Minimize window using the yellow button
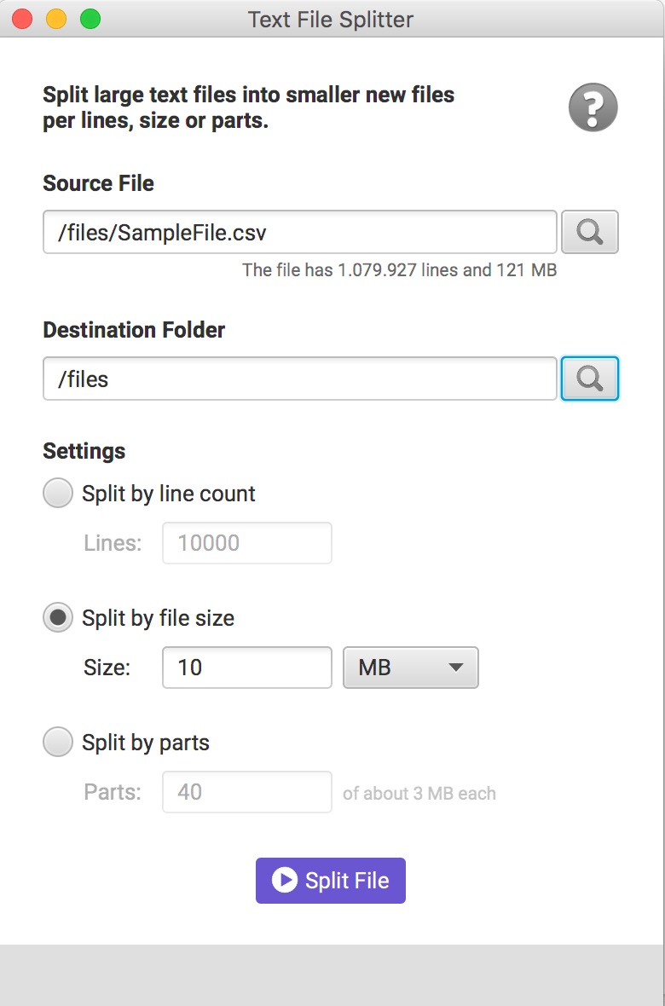Viewport: 665px width, 1006px height. click(56, 19)
